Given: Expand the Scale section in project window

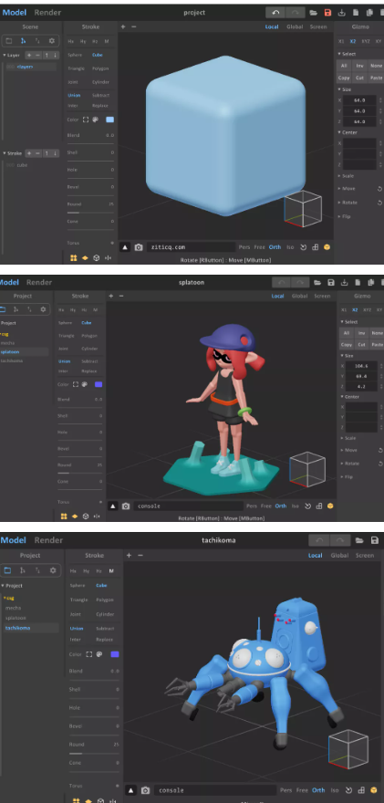Looking at the screenshot, I should coord(339,175).
